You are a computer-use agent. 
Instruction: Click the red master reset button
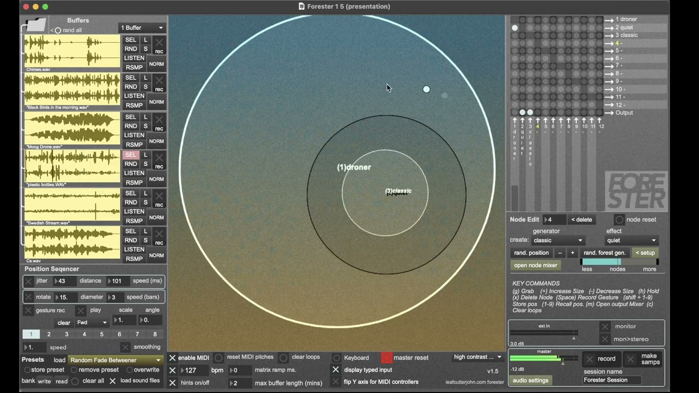point(387,358)
